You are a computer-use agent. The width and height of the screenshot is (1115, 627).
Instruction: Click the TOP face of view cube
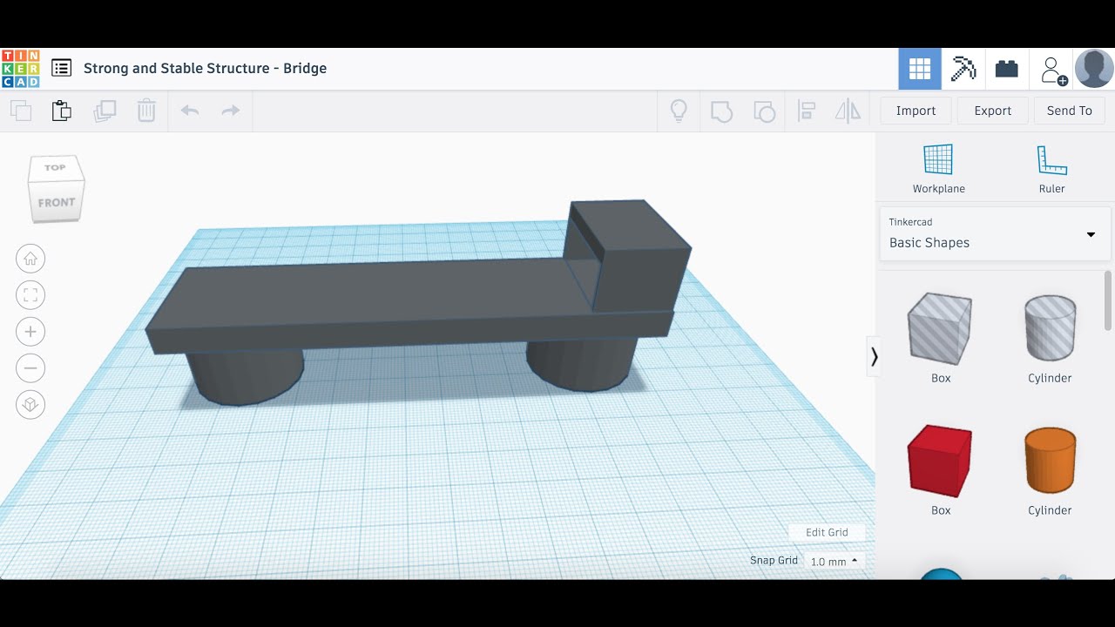coord(55,168)
